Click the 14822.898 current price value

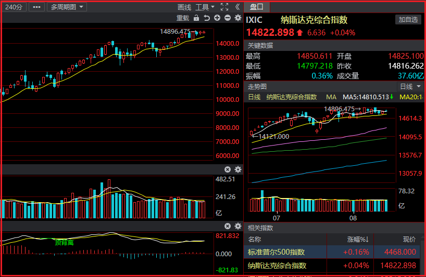pos(270,33)
